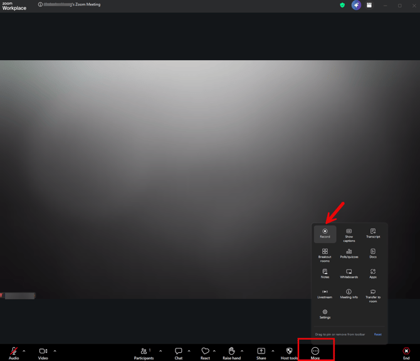This screenshot has height=361, width=420.
Task: Open Settings gear in More menu
Action: pos(325,313)
